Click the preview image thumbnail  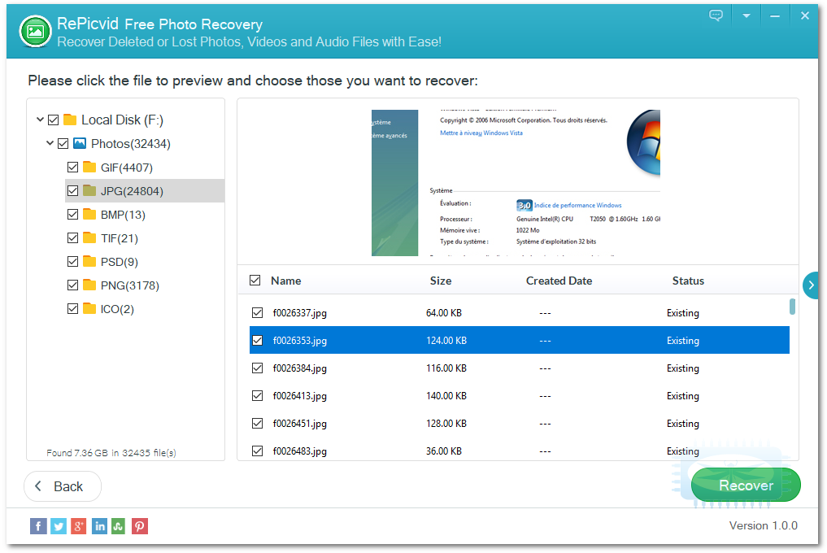516,183
